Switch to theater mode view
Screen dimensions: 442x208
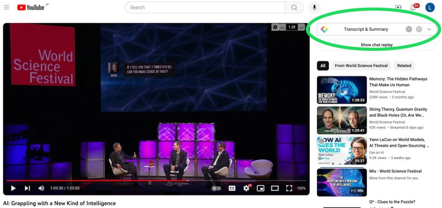275,188
